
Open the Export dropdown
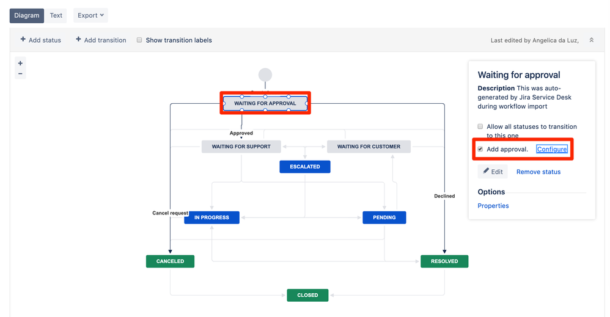point(90,15)
